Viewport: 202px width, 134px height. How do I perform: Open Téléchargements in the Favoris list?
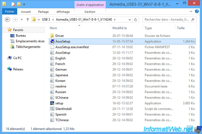pos(28,47)
